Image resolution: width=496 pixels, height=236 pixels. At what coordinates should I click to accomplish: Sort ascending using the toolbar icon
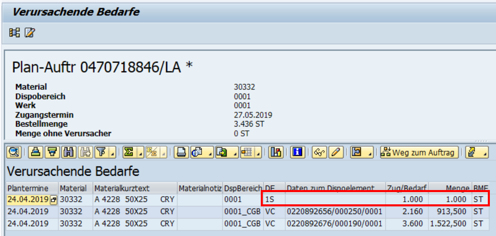pos(35,152)
